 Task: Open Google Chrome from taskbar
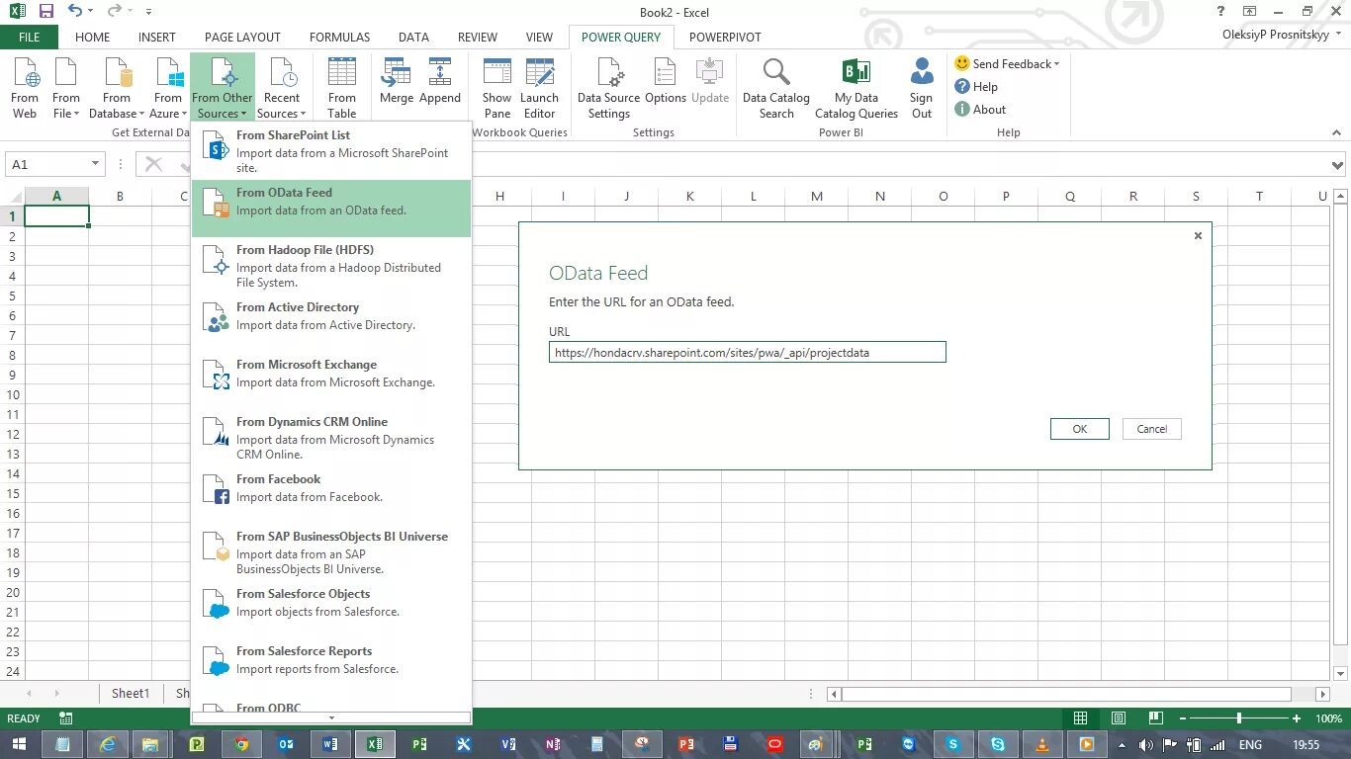point(242,744)
